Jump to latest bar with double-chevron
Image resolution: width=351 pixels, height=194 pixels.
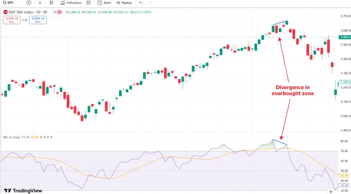pyautogui.click(x=331, y=191)
